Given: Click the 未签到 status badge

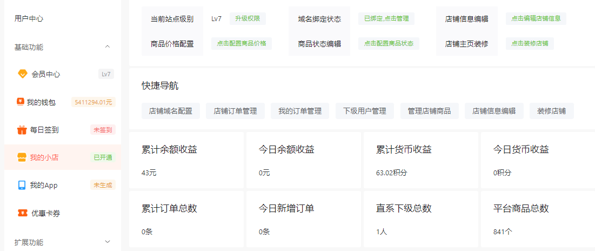Looking at the screenshot, I should click(x=103, y=130).
